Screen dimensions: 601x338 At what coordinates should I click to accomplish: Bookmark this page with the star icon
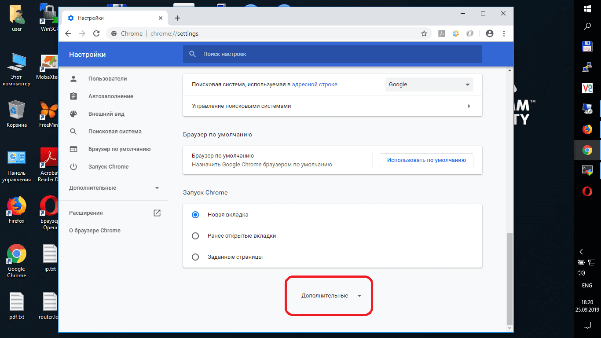click(x=424, y=33)
